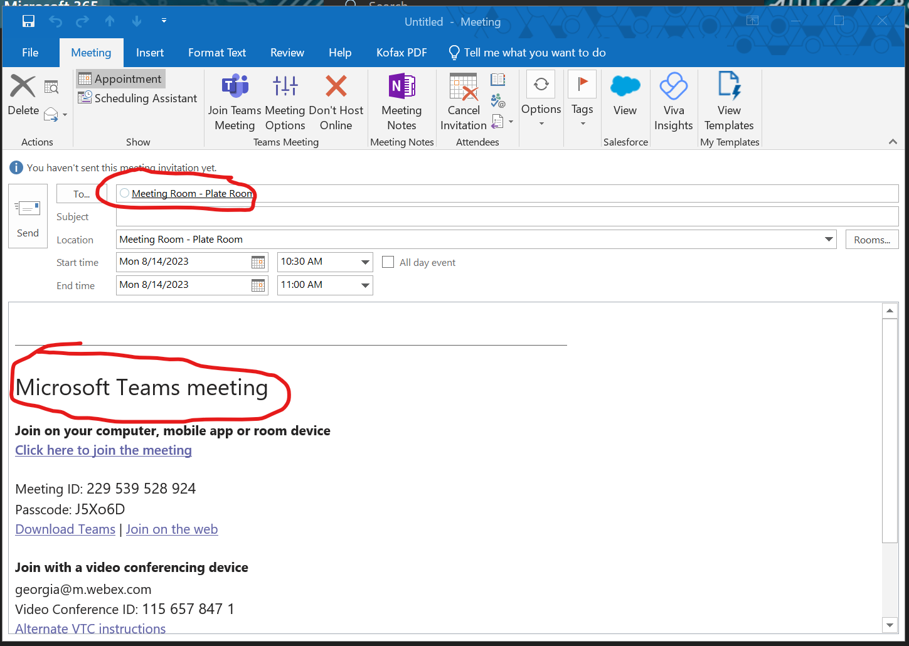This screenshot has width=909, height=646.
Task: Open the Download Teams link
Action: [65, 529]
